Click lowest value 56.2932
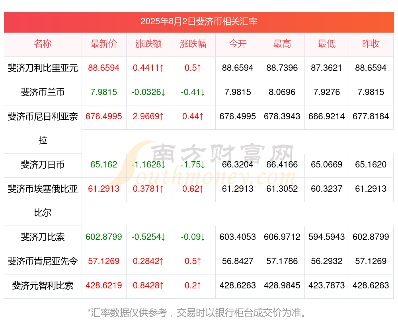 point(327,261)
